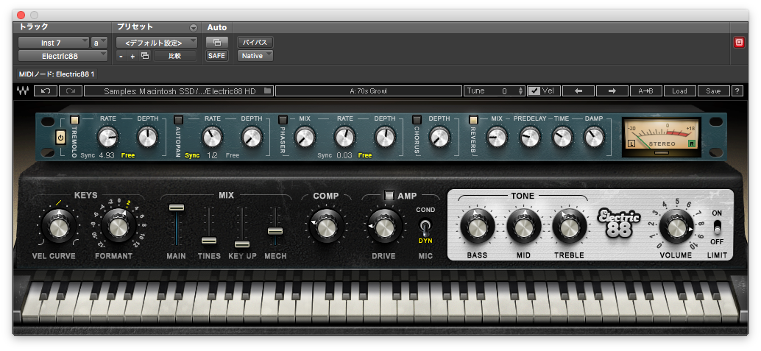The height and width of the screenshot is (351, 761).
Task: Open the insert position 'a' dropdown
Action: tap(99, 43)
